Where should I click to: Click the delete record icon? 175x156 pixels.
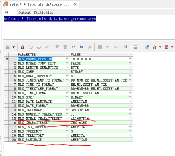pyautogui.click(x=39, y=47)
